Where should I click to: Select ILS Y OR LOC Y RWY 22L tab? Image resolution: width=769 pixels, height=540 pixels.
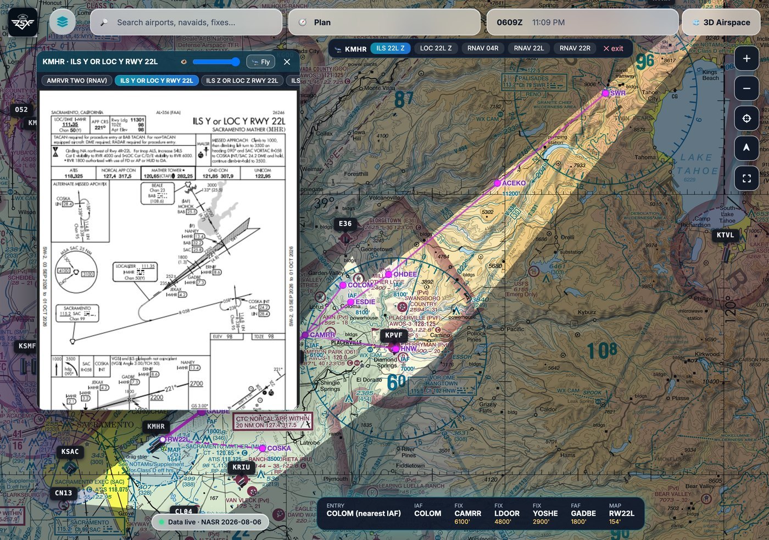click(157, 81)
